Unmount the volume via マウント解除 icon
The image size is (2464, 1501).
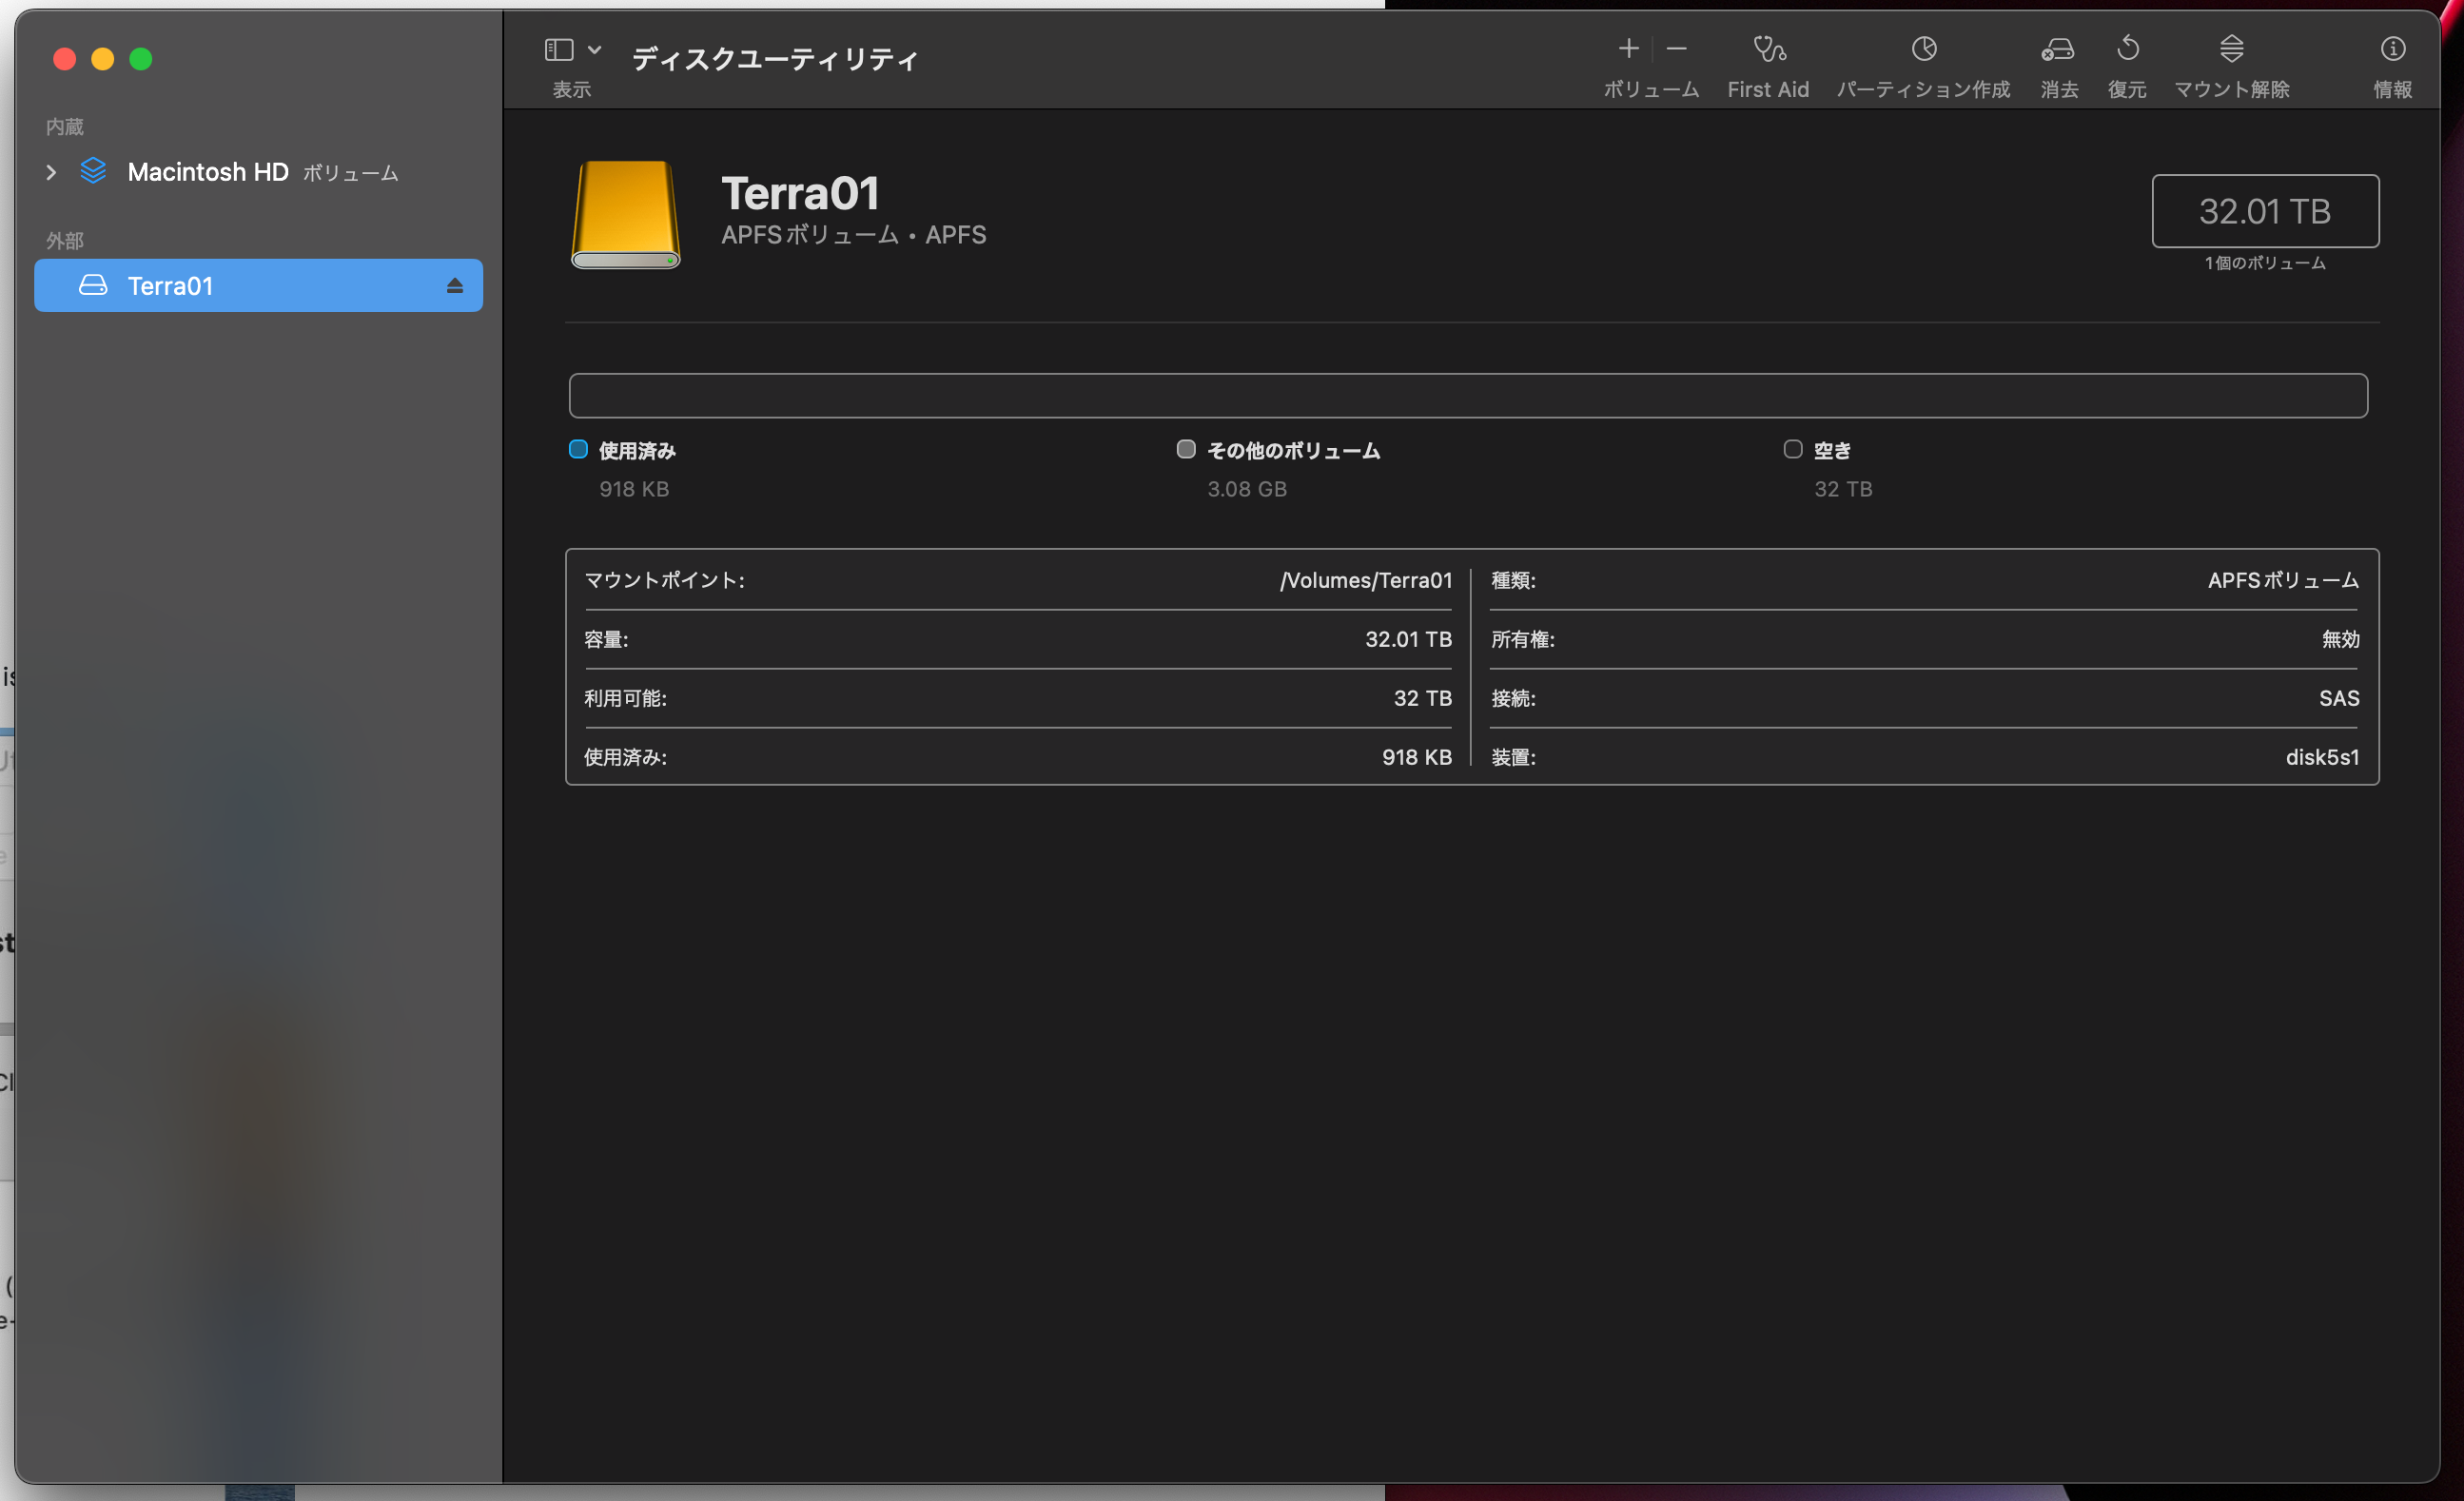click(2231, 49)
